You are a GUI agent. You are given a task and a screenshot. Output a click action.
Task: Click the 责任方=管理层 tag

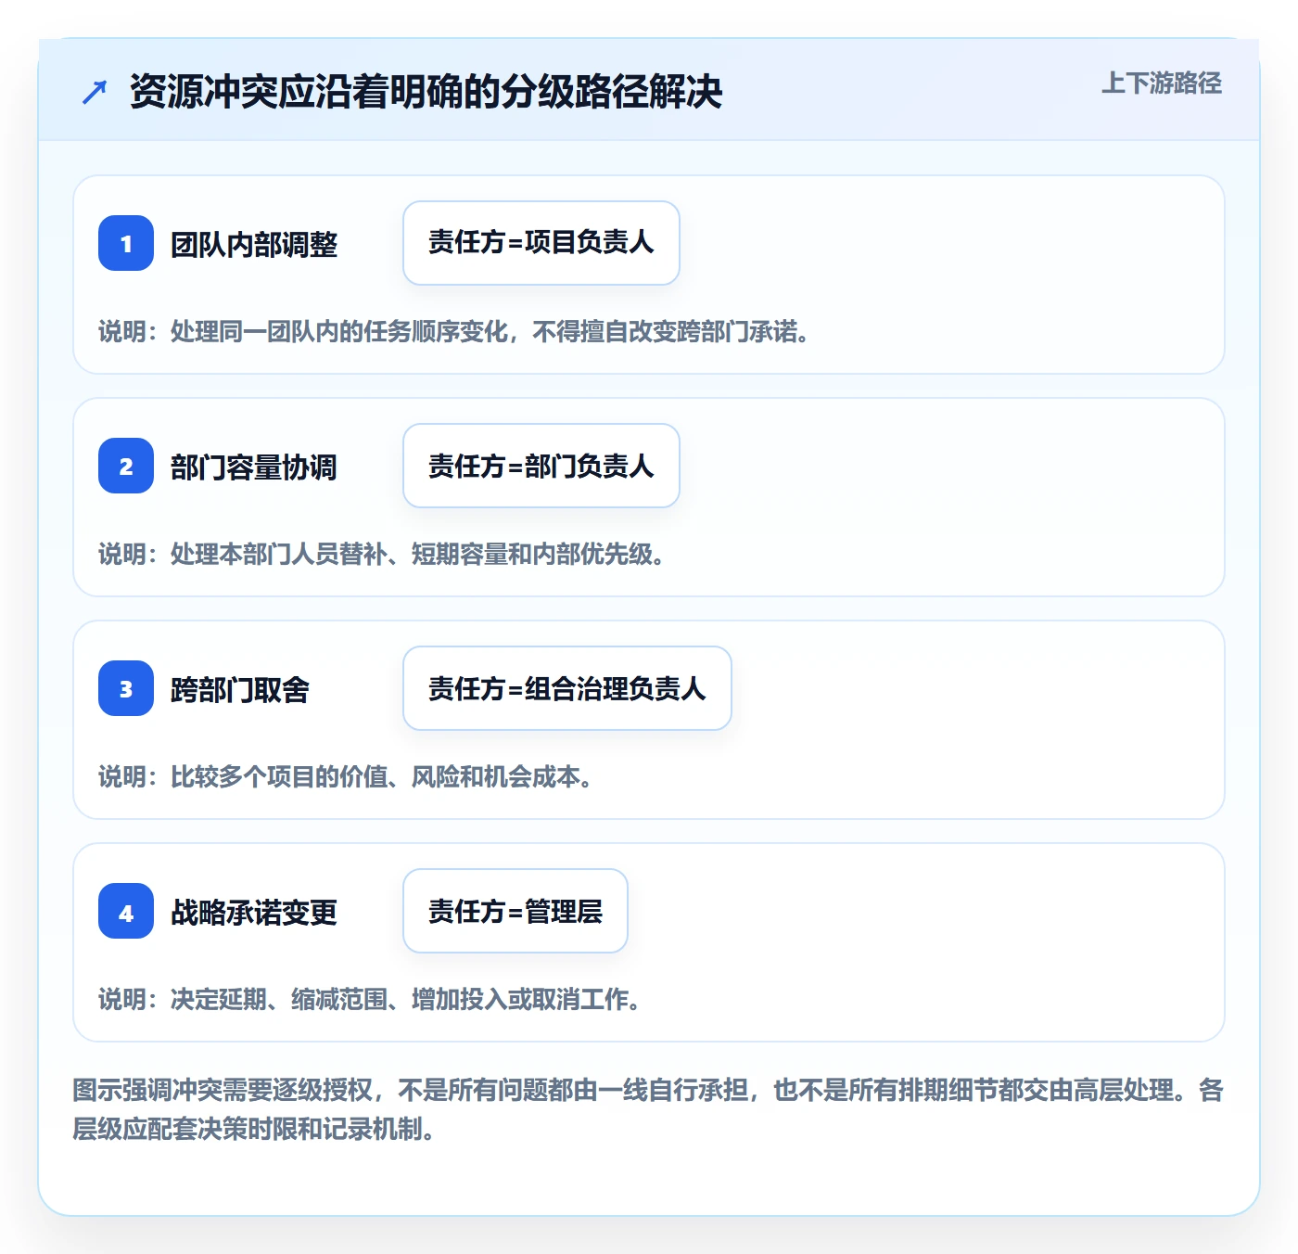click(515, 911)
